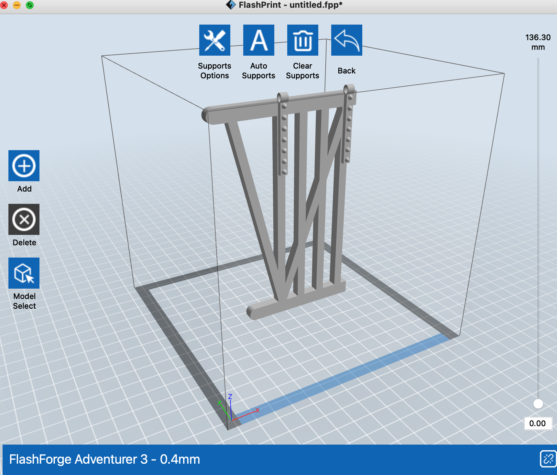This screenshot has width=557, height=475.
Task: Click the height slider's round handle
Action: pyautogui.click(x=538, y=403)
